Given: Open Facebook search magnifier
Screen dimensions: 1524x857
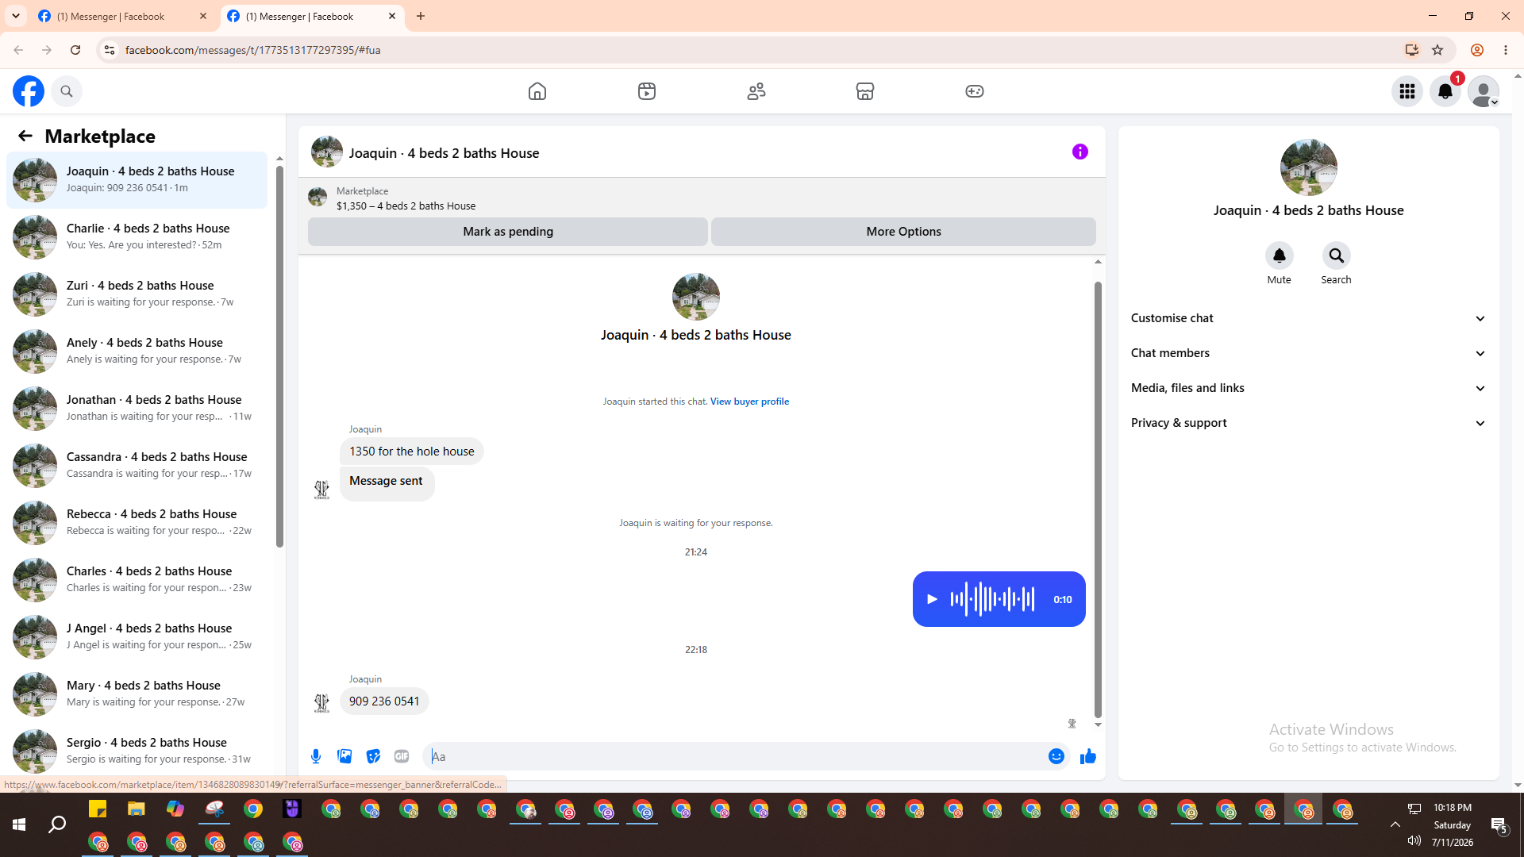Looking at the screenshot, I should pos(67,91).
